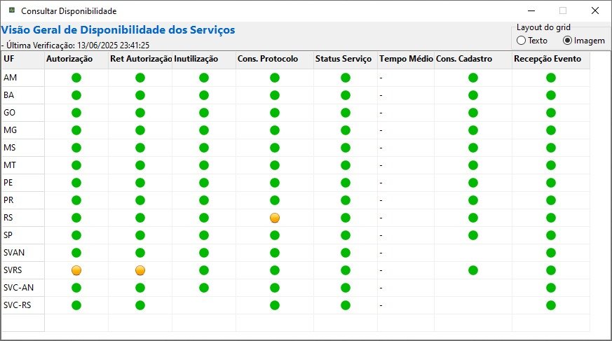Click the green SVRS Cons. Cadastro status icon
612x341 pixels.
(x=473, y=270)
